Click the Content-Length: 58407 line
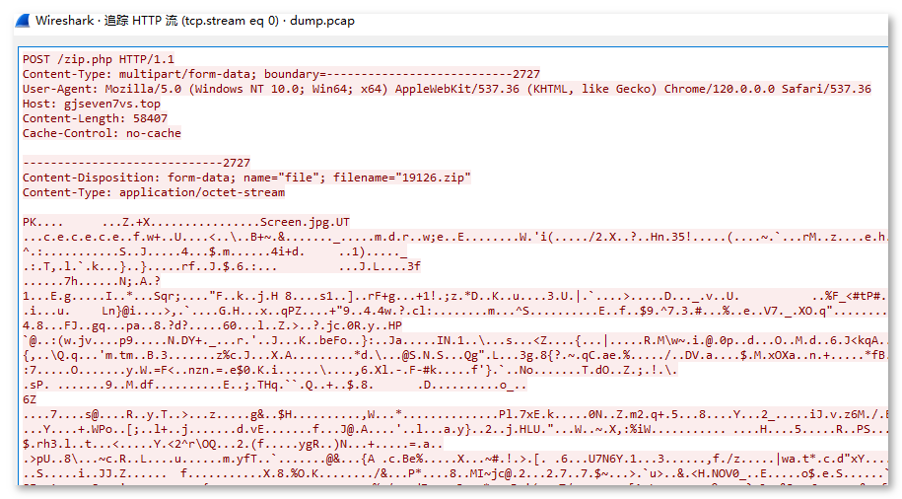This screenshot has width=902, height=499. point(95,118)
